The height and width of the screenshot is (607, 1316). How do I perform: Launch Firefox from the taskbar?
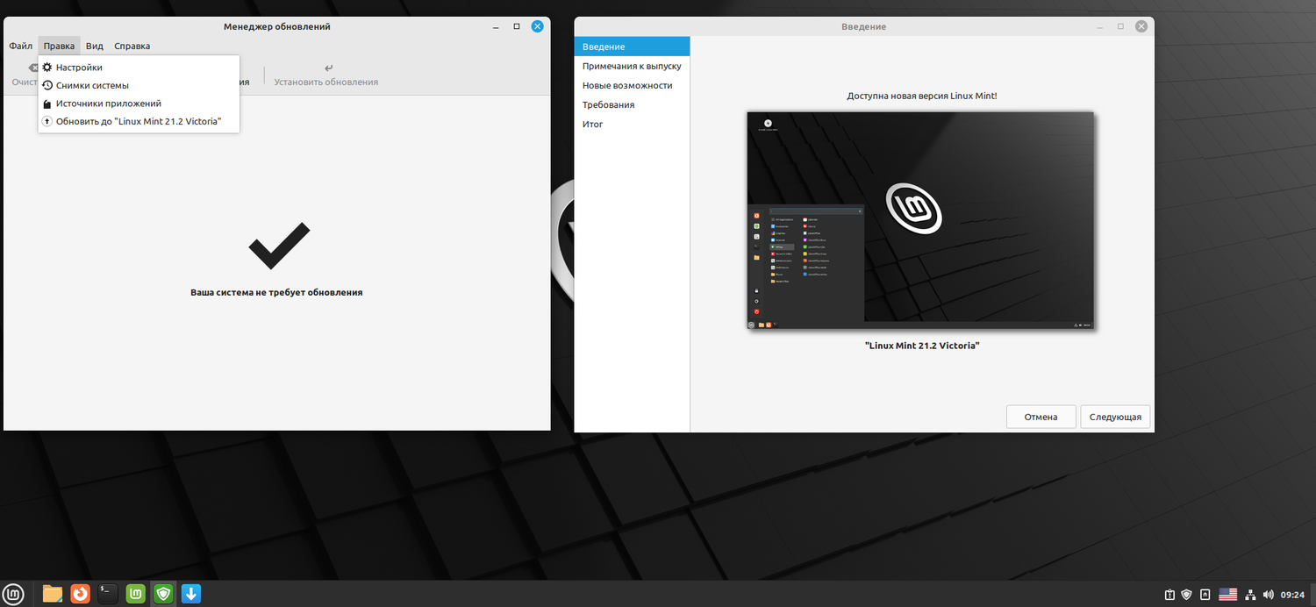(x=81, y=594)
